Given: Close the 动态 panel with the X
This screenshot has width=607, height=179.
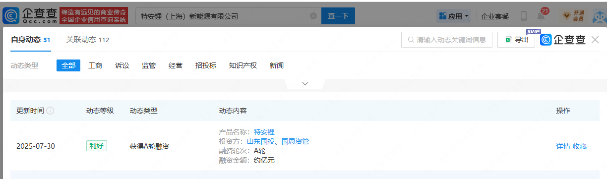Looking at the screenshot, I should (x=595, y=40).
